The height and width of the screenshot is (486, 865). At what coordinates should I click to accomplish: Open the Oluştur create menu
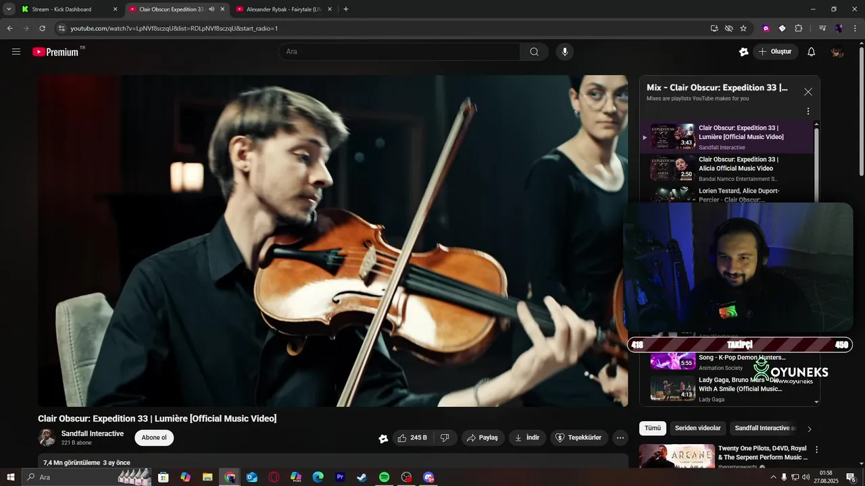(776, 52)
